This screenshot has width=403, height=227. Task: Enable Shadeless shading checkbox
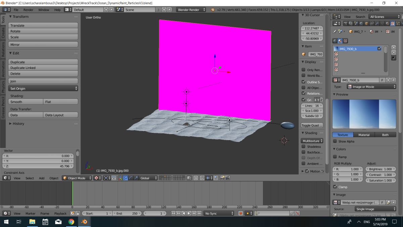click(x=304, y=147)
